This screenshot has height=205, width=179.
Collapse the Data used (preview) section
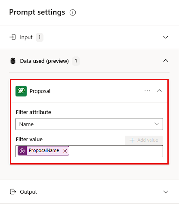tap(166, 61)
